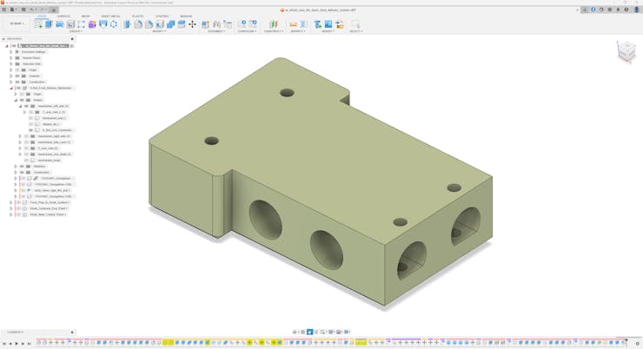Open the Help icon in title bar
The height and width of the screenshot is (349, 643).
626,10
